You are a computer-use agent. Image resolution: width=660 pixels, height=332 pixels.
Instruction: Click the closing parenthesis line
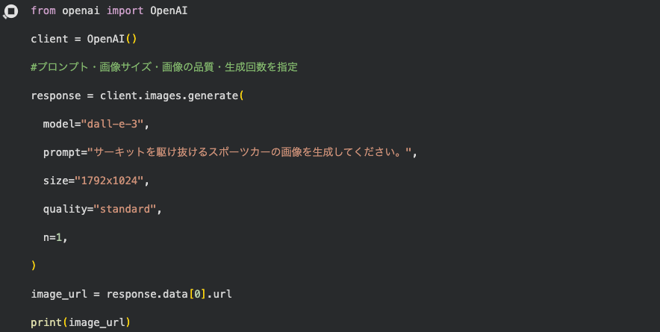coord(34,266)
